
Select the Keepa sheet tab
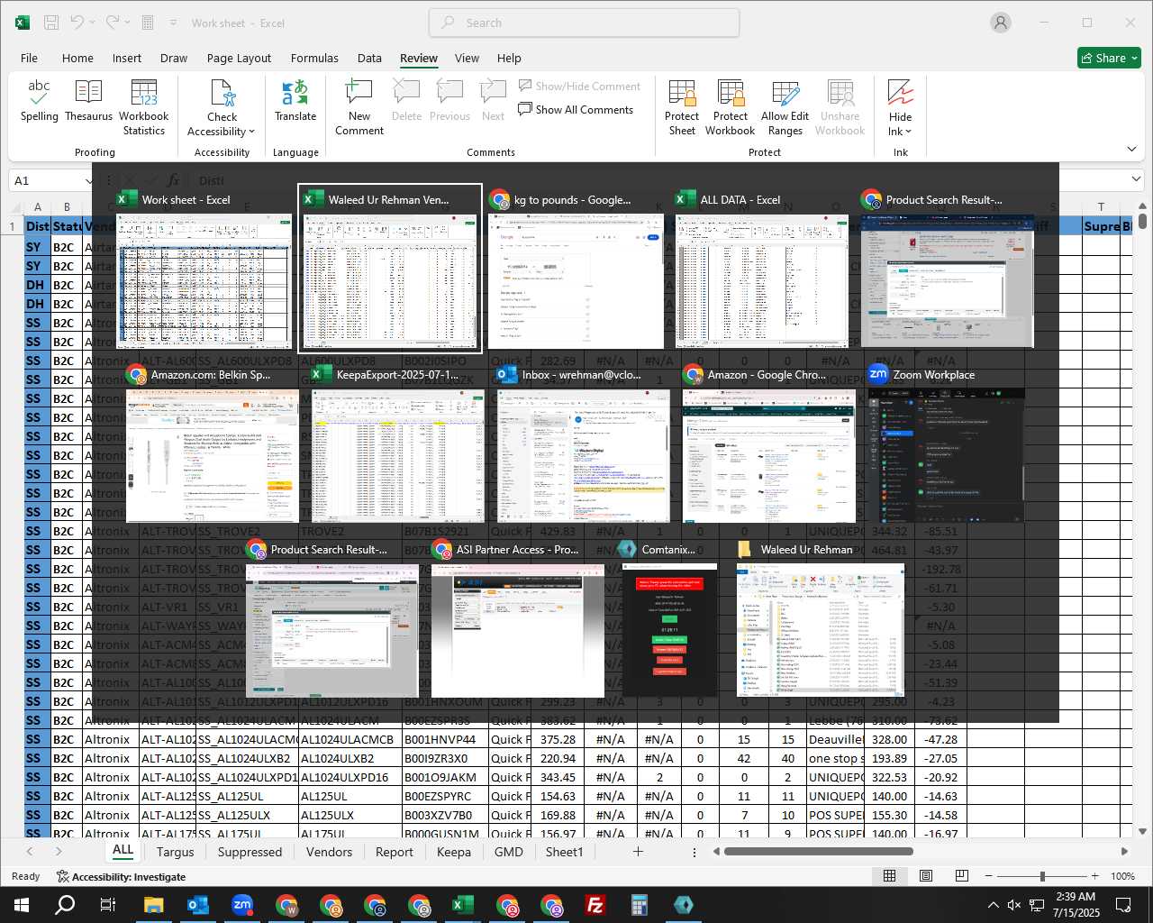pos(454,852)
